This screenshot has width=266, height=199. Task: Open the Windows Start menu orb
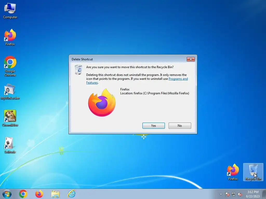coord(7,194)
